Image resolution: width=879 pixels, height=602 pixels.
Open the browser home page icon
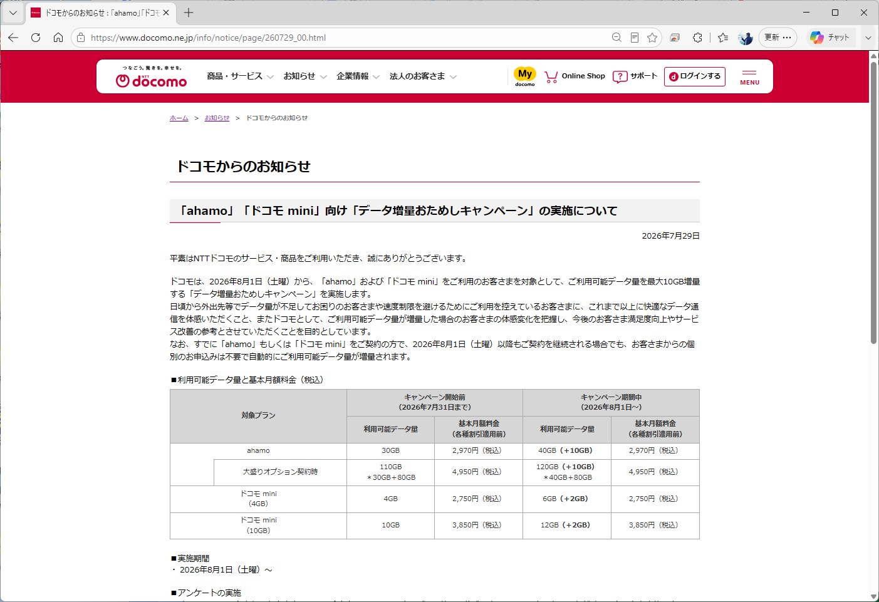(58, 38)
